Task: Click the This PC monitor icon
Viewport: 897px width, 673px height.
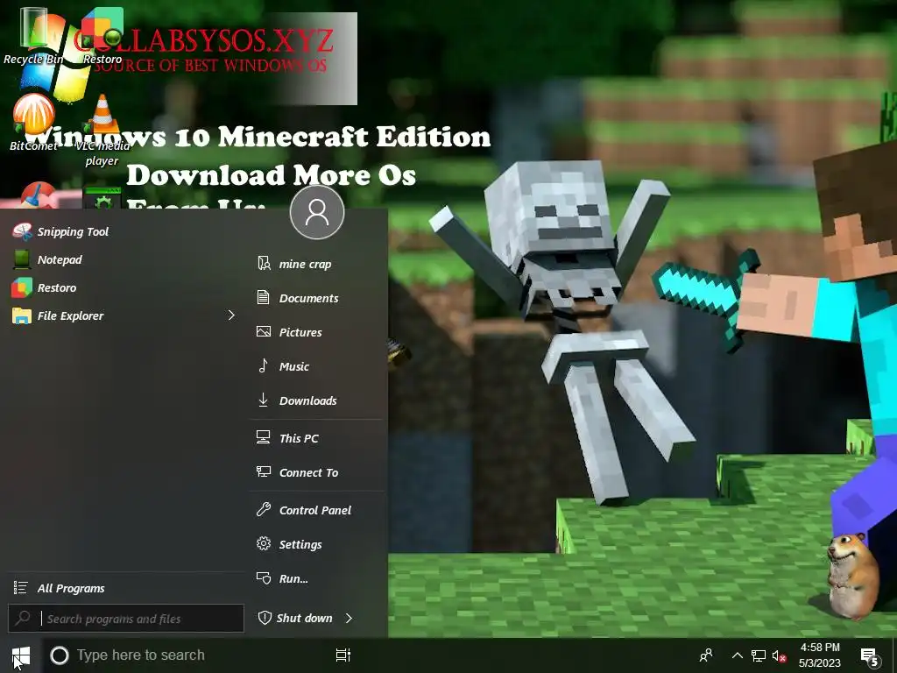Action: coord(263,437)
